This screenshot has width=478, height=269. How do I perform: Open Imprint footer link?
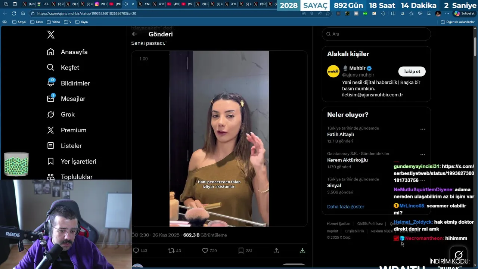click(332, 231)
